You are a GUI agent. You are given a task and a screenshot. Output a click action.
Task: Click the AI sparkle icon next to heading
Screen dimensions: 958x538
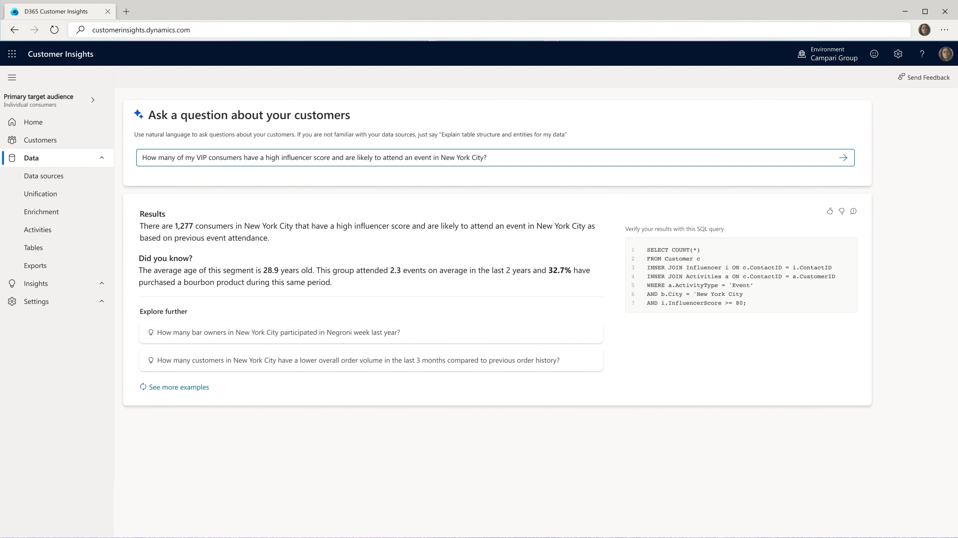click(138, 114)
